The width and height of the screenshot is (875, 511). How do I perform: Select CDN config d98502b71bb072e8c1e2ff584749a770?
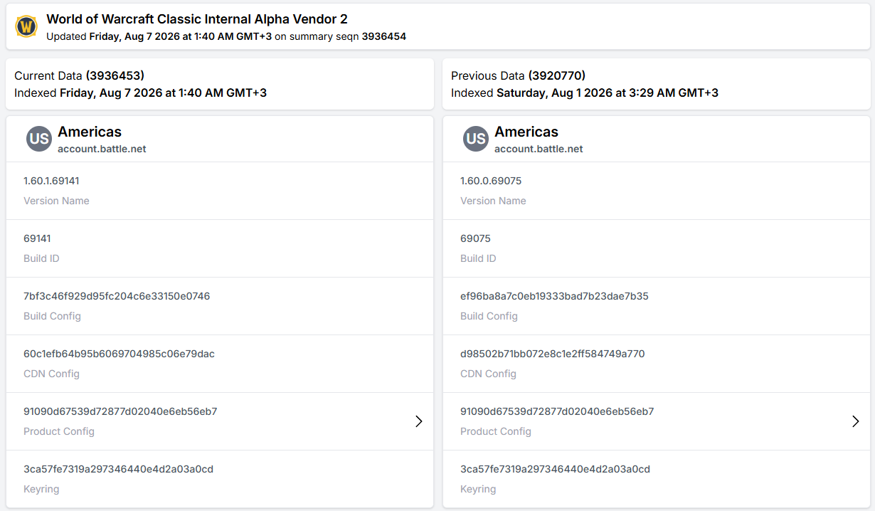tap(553, 354)
